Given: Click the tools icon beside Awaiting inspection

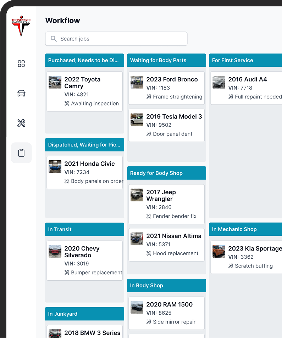Looking at the screenshot, I should click(67, 104).
